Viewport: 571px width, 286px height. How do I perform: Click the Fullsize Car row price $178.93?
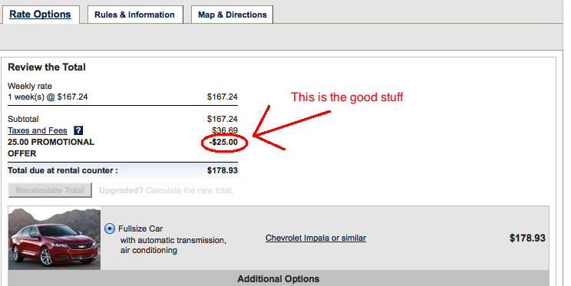528,238
